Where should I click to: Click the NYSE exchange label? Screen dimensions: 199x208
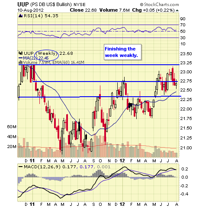point(80,5)
